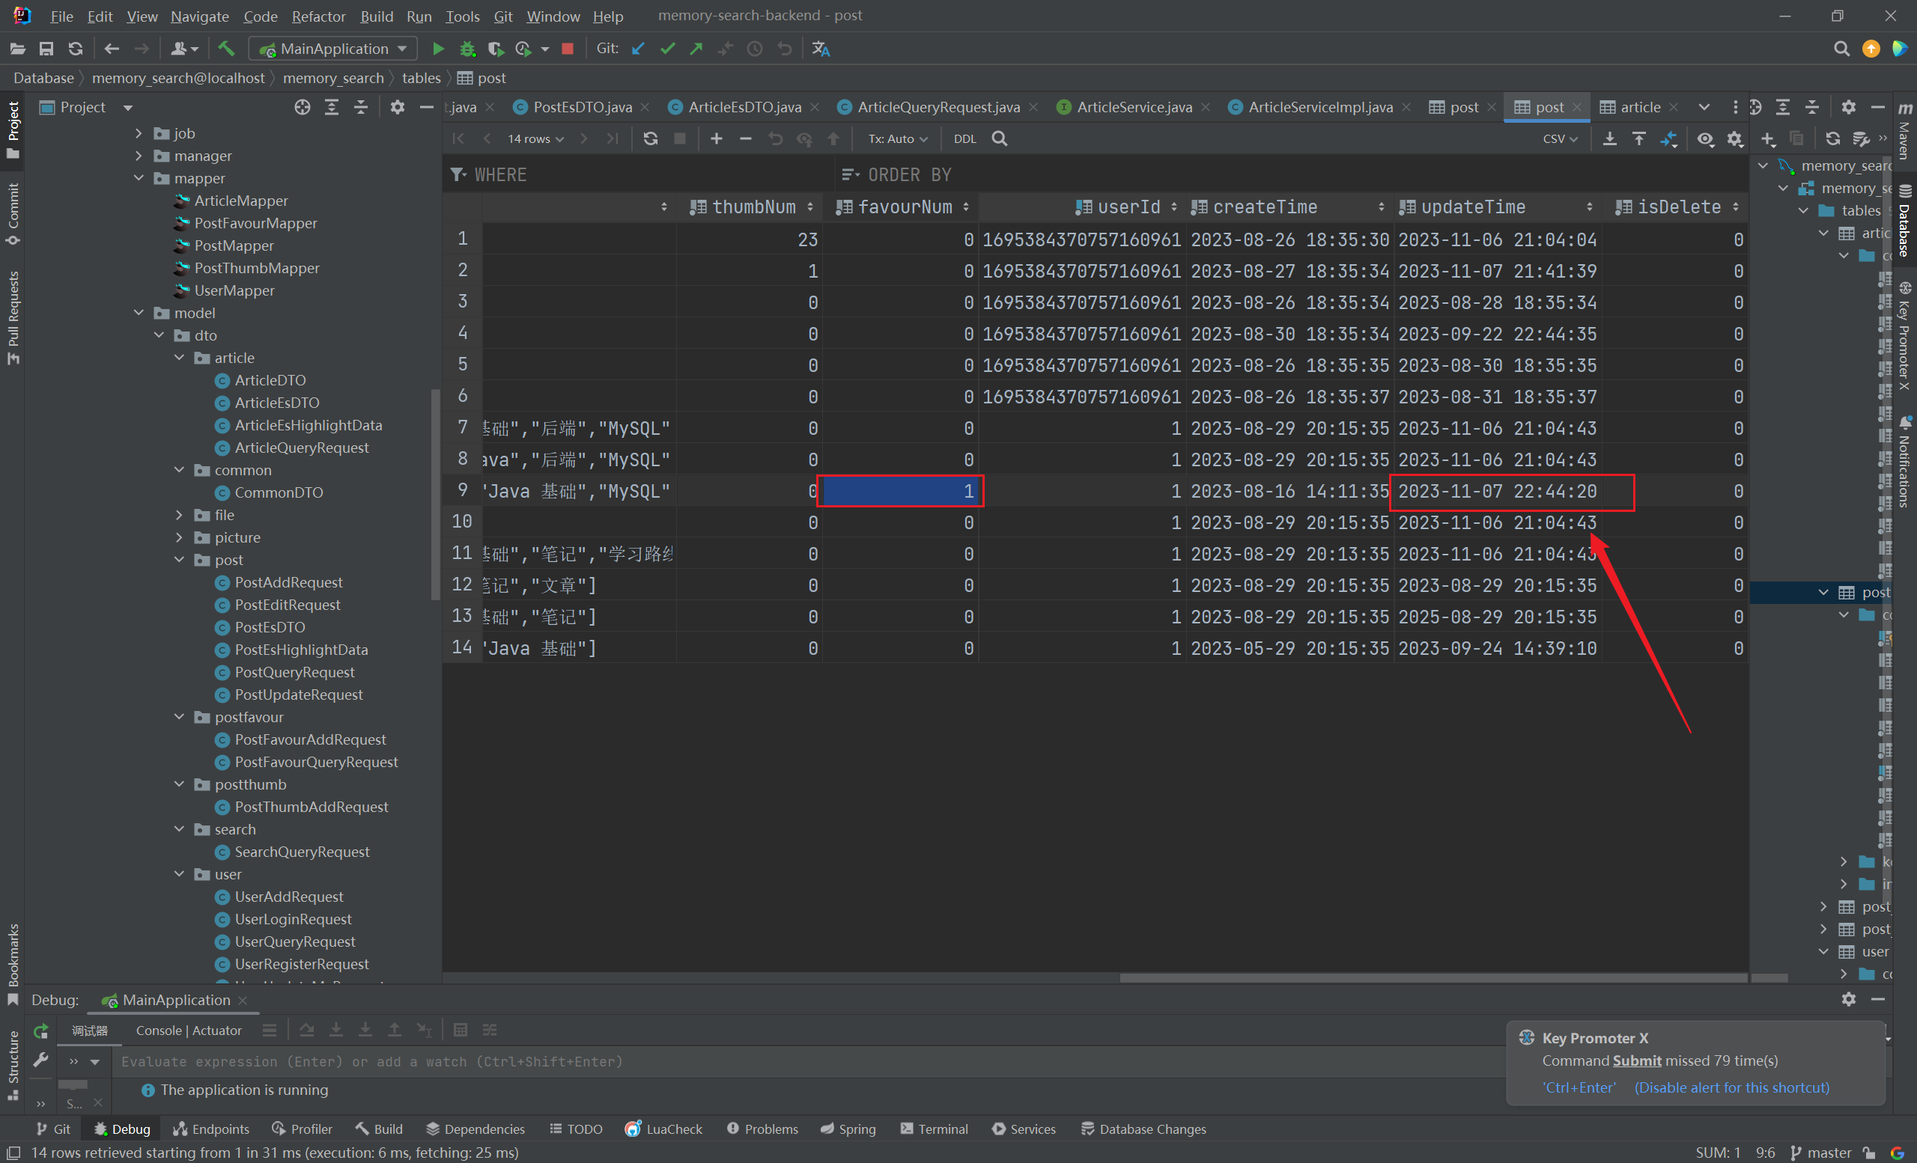Select PostThumbMapper in project tree
Screen dimensions: 1917x1163
point(256,268)
